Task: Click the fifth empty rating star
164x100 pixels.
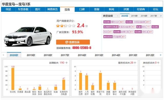Action: pyautogui.click(x=74, y=26)
